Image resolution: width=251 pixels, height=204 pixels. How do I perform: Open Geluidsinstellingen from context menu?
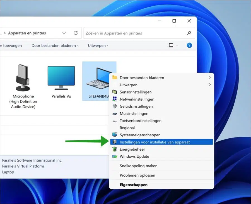(161, 106)
